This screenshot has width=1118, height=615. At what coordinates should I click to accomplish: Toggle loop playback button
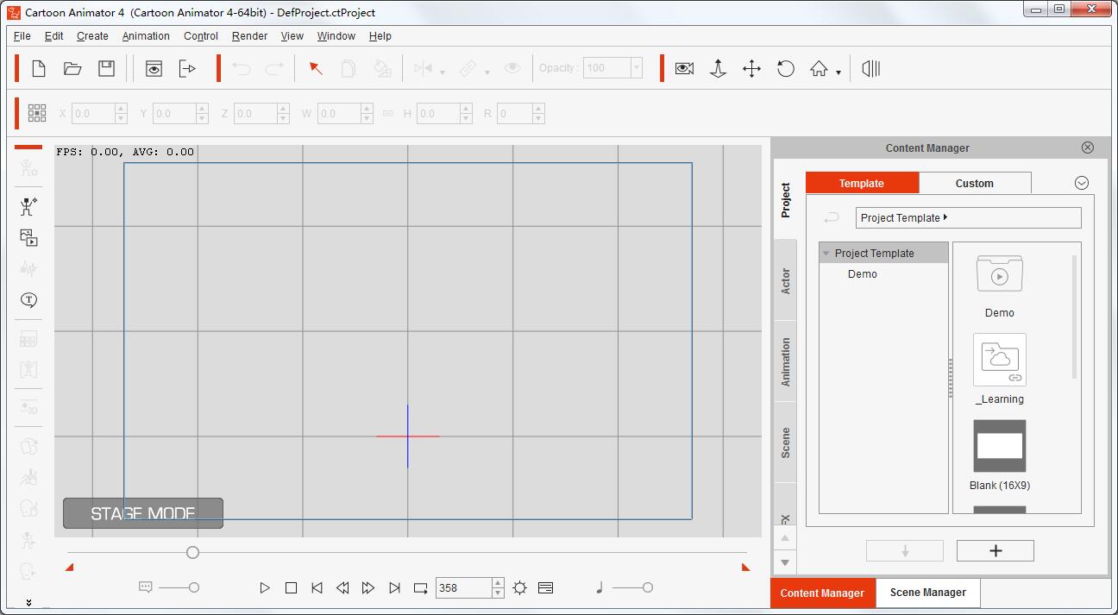click(x=420, y=587)
